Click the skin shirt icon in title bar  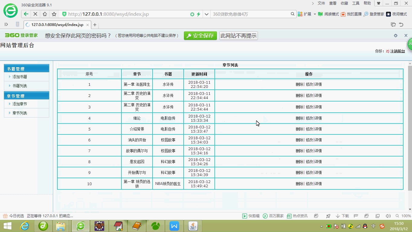[378, 3]
